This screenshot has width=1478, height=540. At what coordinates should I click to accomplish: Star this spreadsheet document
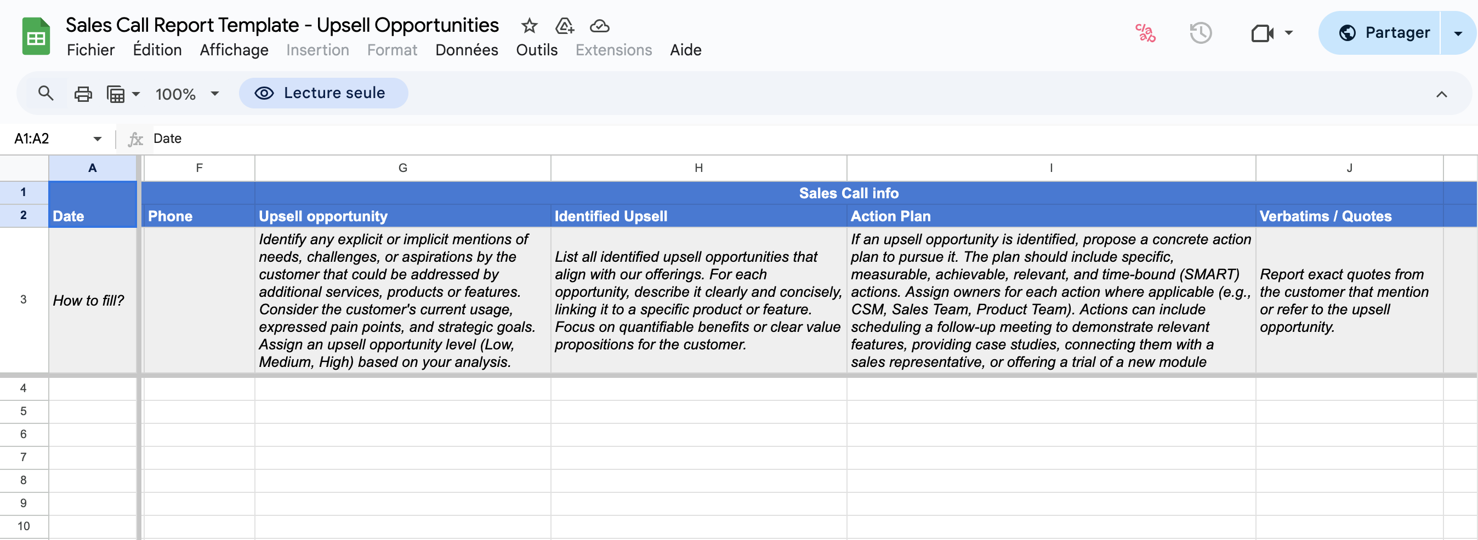pos(528,26)
